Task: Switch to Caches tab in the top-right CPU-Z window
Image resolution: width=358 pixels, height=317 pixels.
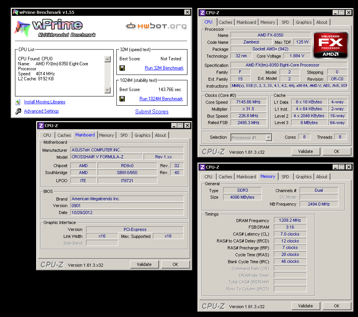Action: click(x=225, y=22)
